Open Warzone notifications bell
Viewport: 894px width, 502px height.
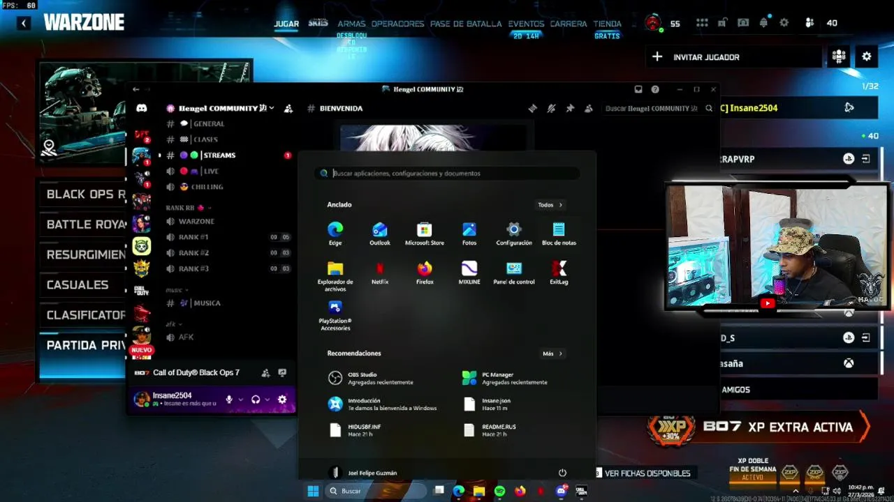763,23
